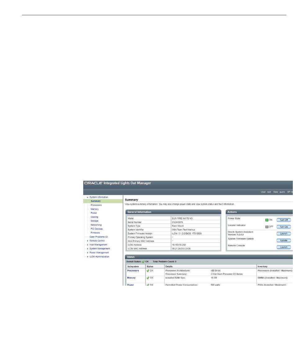
Task: Click the Status panel header
Action: pos(209,257)
